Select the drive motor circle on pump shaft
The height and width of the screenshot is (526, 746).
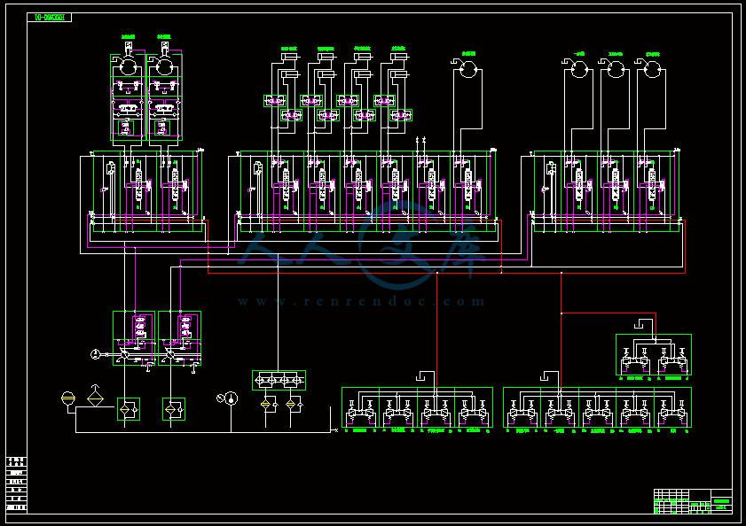point(96,354)
